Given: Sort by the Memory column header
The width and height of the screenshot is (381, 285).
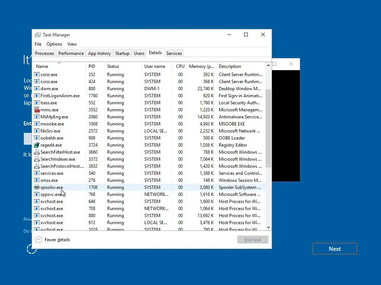Looking at the screenshot, I should pyautogui.click(x=201, y=66).
